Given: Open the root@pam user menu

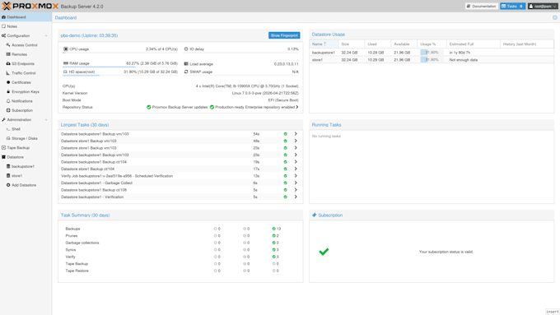Looking at the screenshot, I should 543,6.
